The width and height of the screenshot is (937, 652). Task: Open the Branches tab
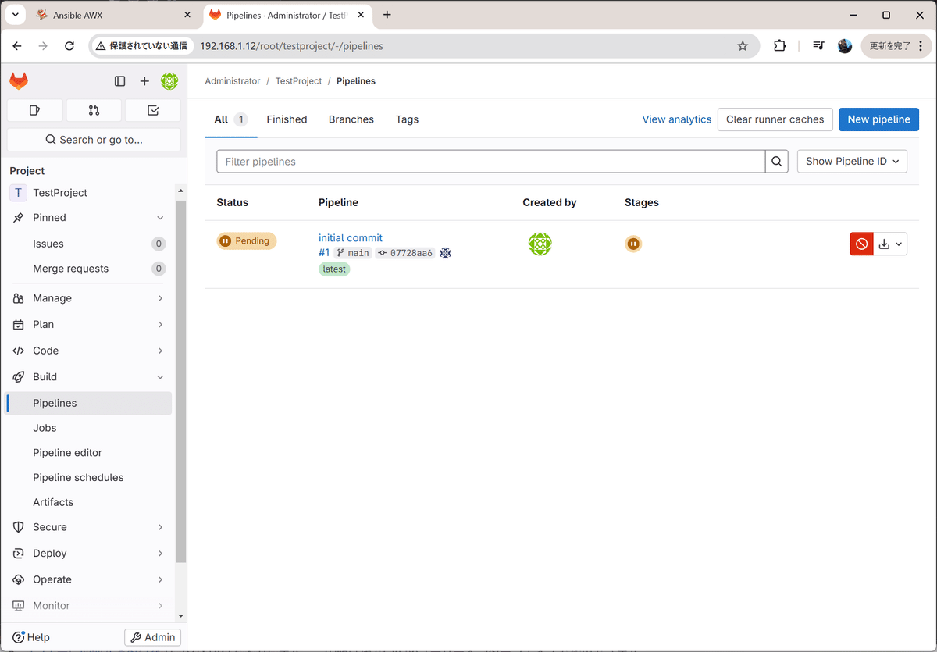click(x=351, y=119)
